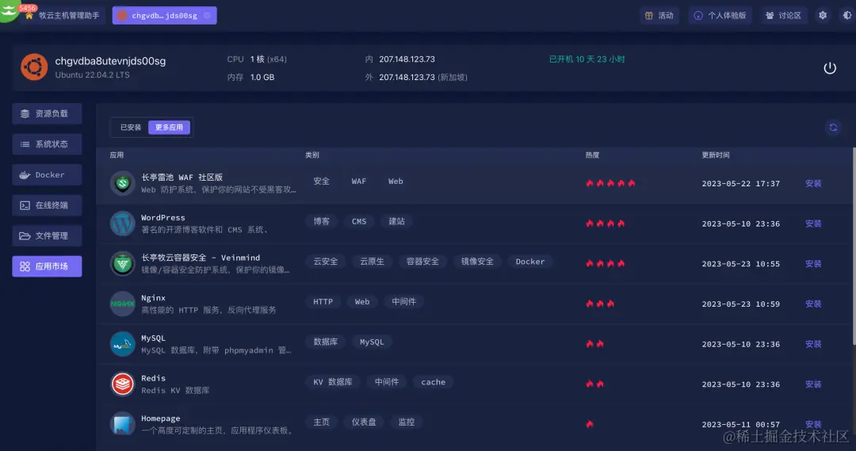856x451 pixels.
Task: Click the 数据库 tag in MySQL row
Action: [326, 342]
